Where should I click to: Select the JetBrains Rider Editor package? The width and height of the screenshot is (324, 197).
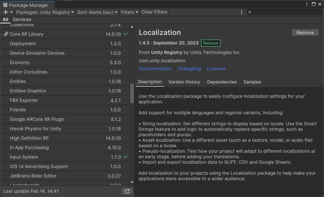pyautogui.click(x=65, y=176)
